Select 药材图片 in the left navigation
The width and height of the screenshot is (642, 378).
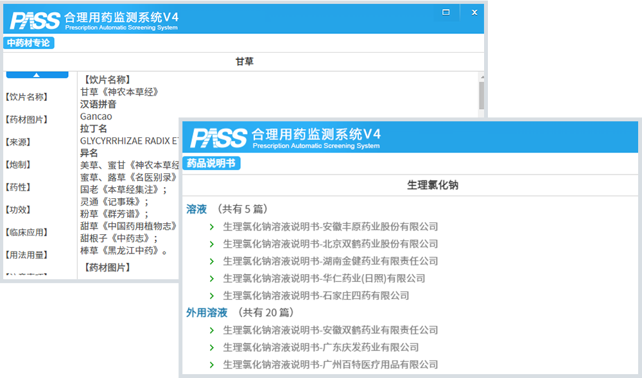point(26,120)
